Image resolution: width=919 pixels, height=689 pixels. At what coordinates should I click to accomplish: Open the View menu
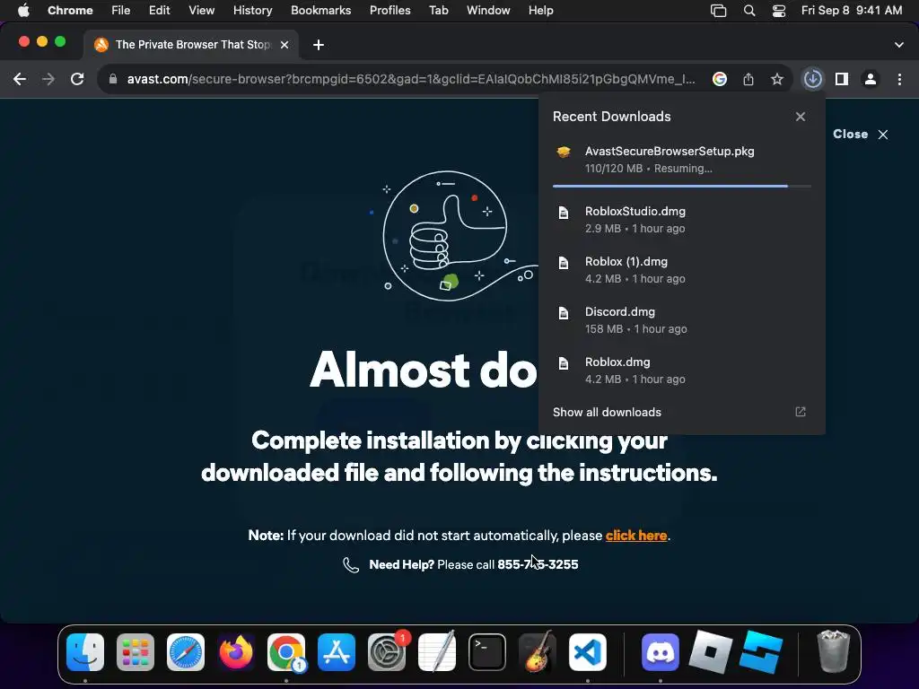click(202, 11)
